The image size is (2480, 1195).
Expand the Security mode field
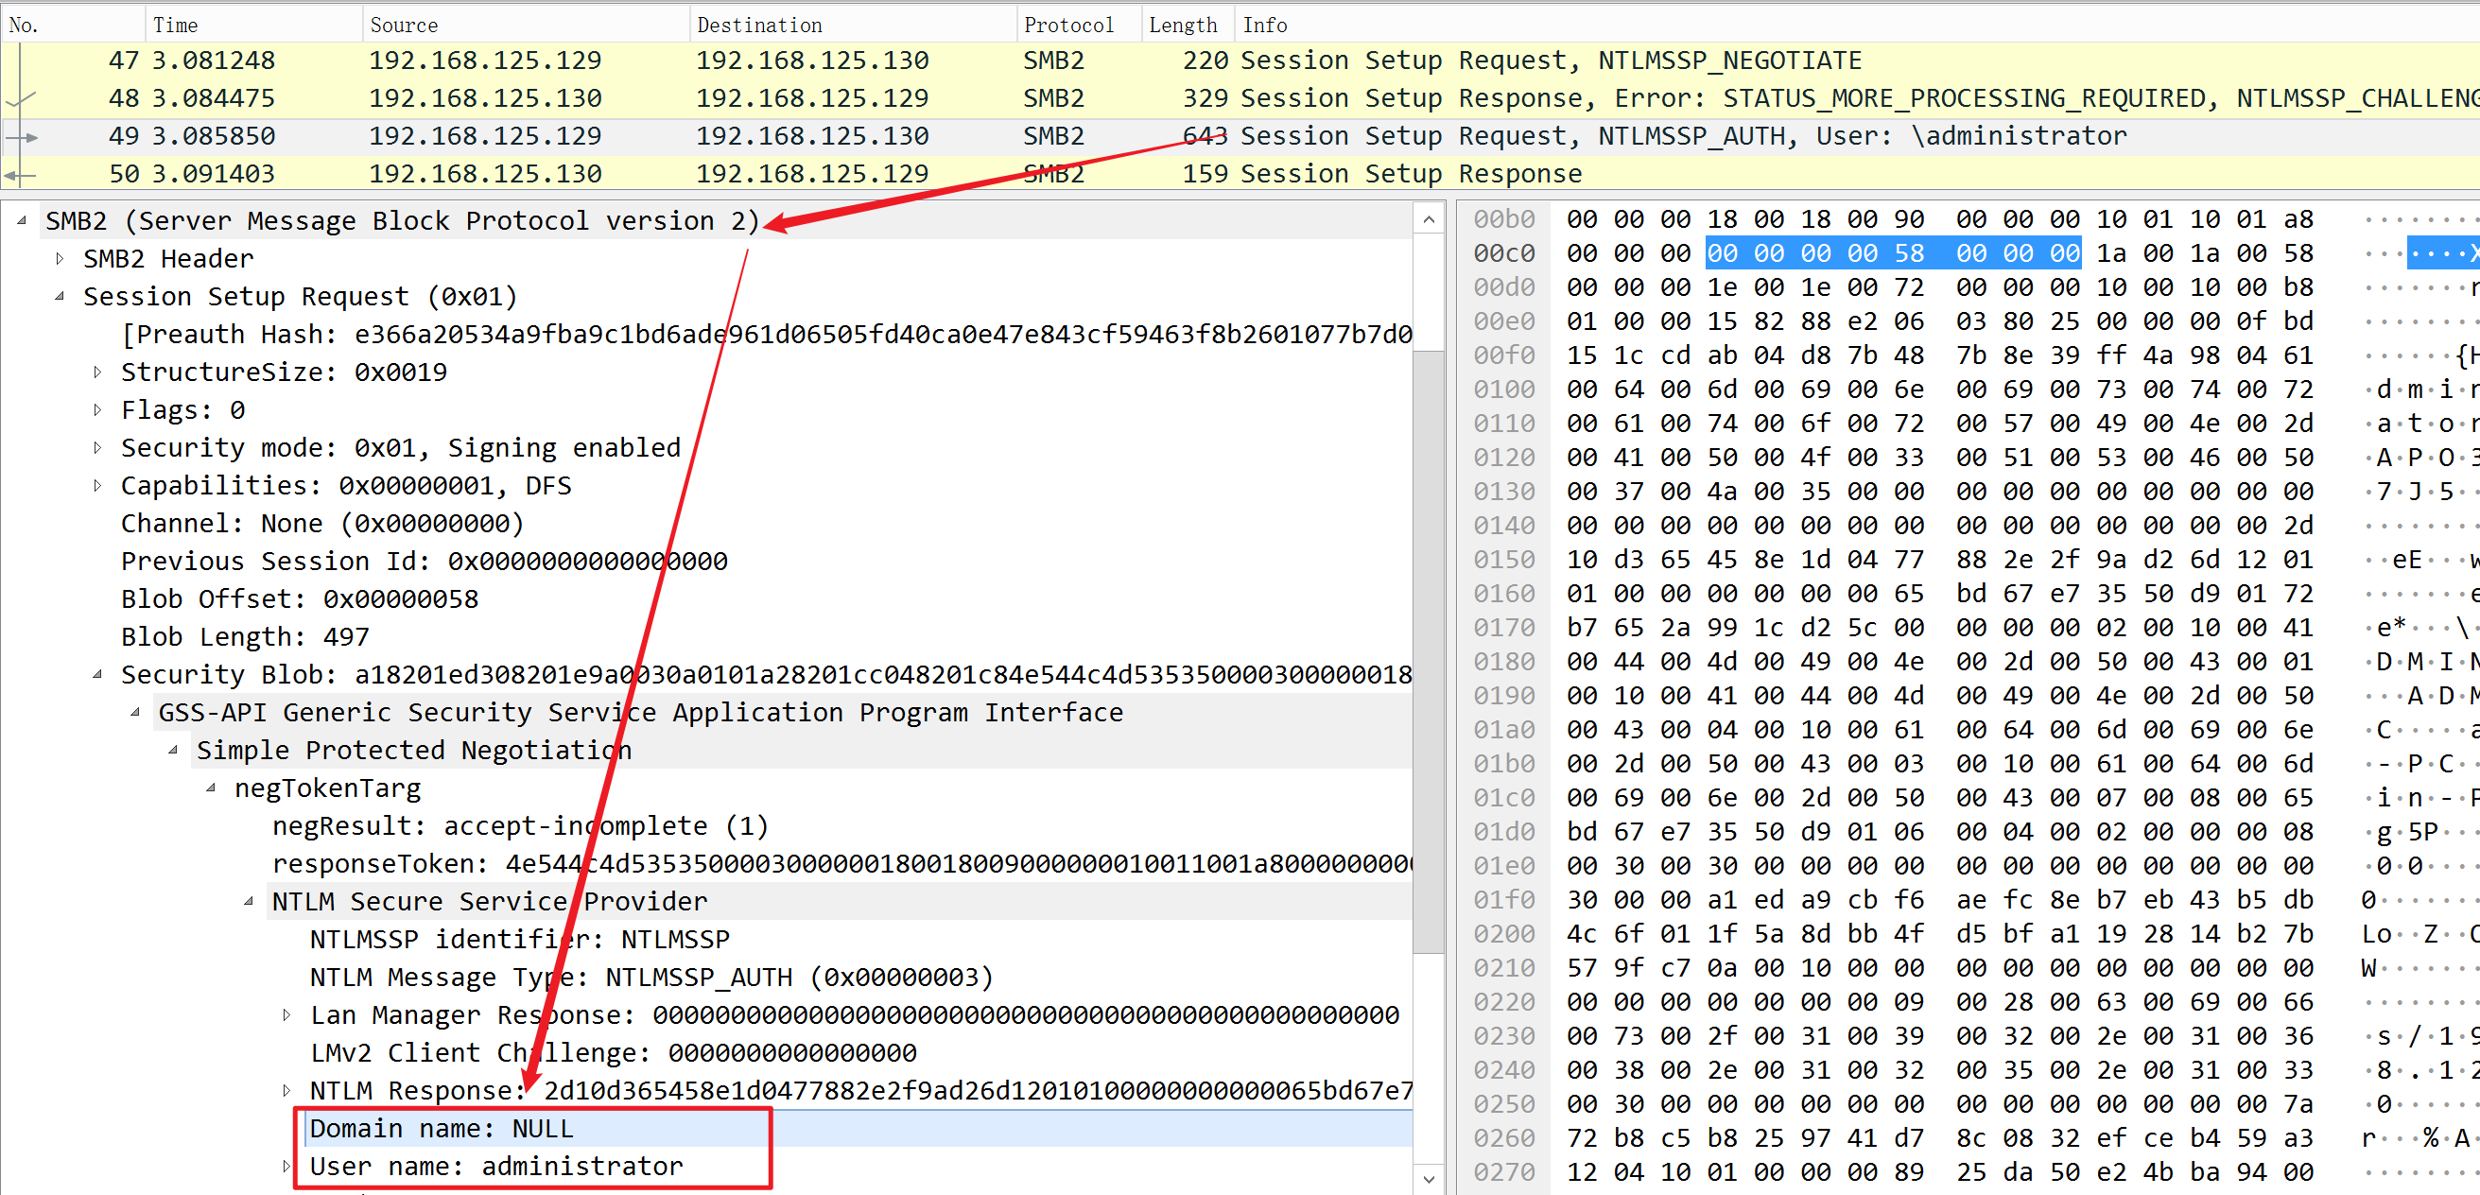pyautogui.click(x=97, y=448)
